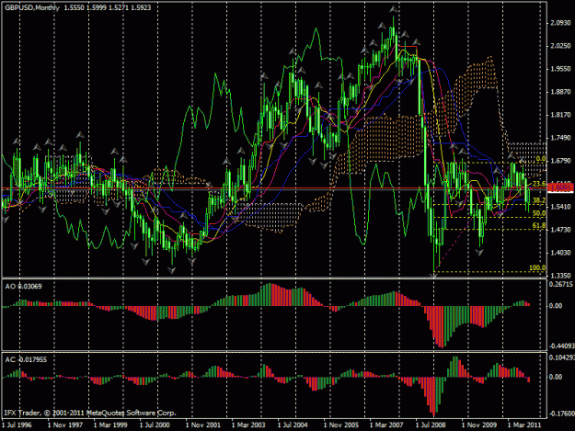Click the 1.8870 price axis label

560,92
